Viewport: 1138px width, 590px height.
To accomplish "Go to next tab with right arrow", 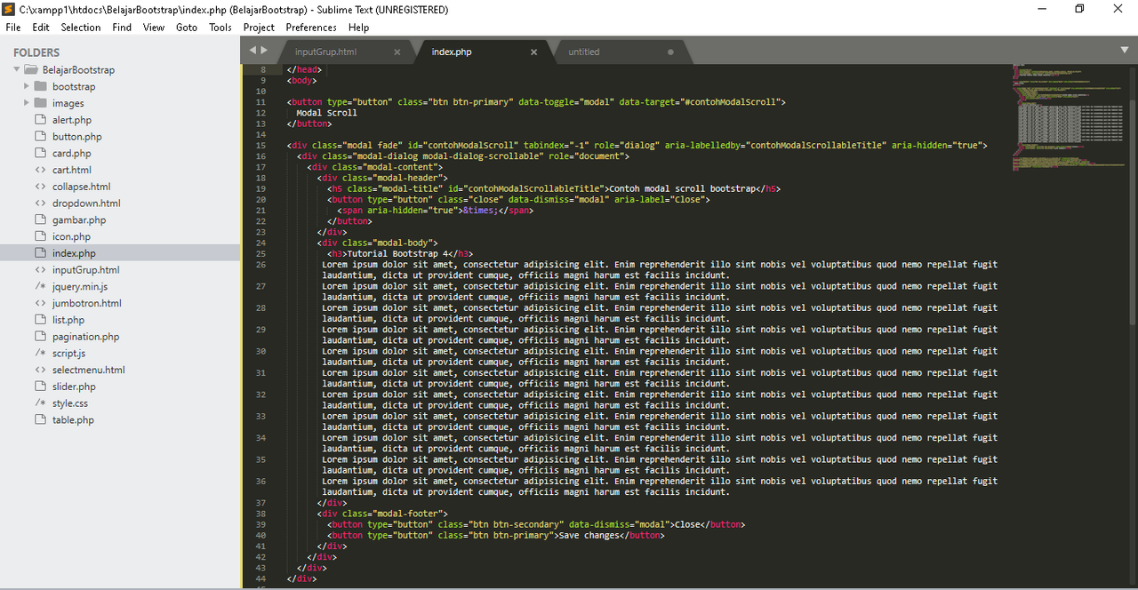I will click(263, 51).
